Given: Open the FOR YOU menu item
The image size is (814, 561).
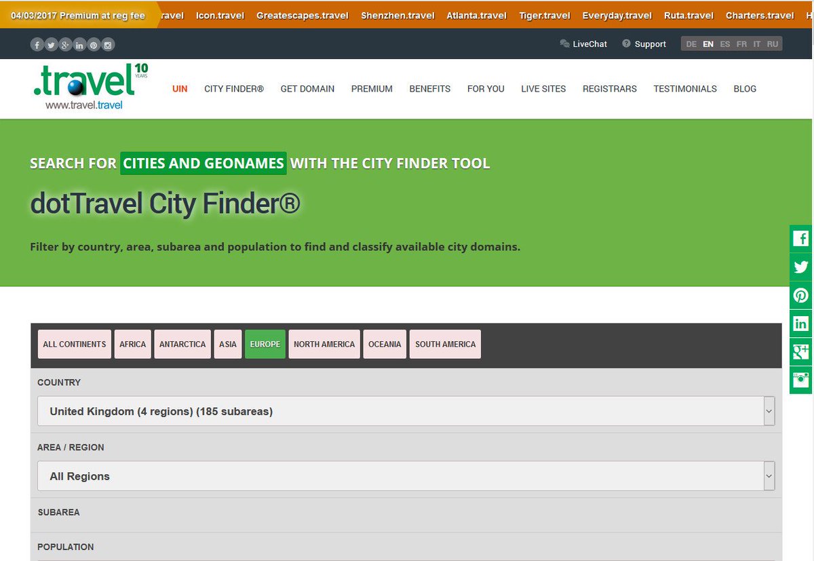Looking at the screenshot, I should point(486,89).
